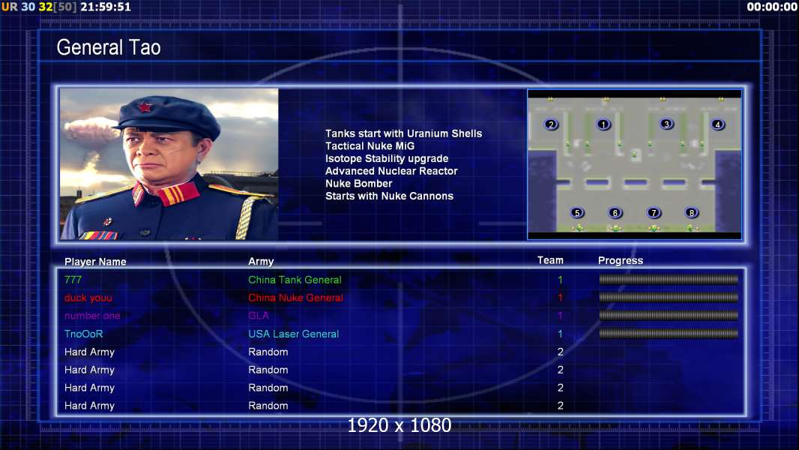Click the Army column header

(x=261, y=262)
